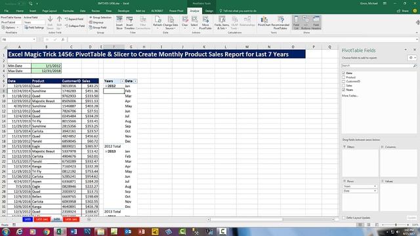Switch to the 1456 (an) sheet tab

pos(71,220)
